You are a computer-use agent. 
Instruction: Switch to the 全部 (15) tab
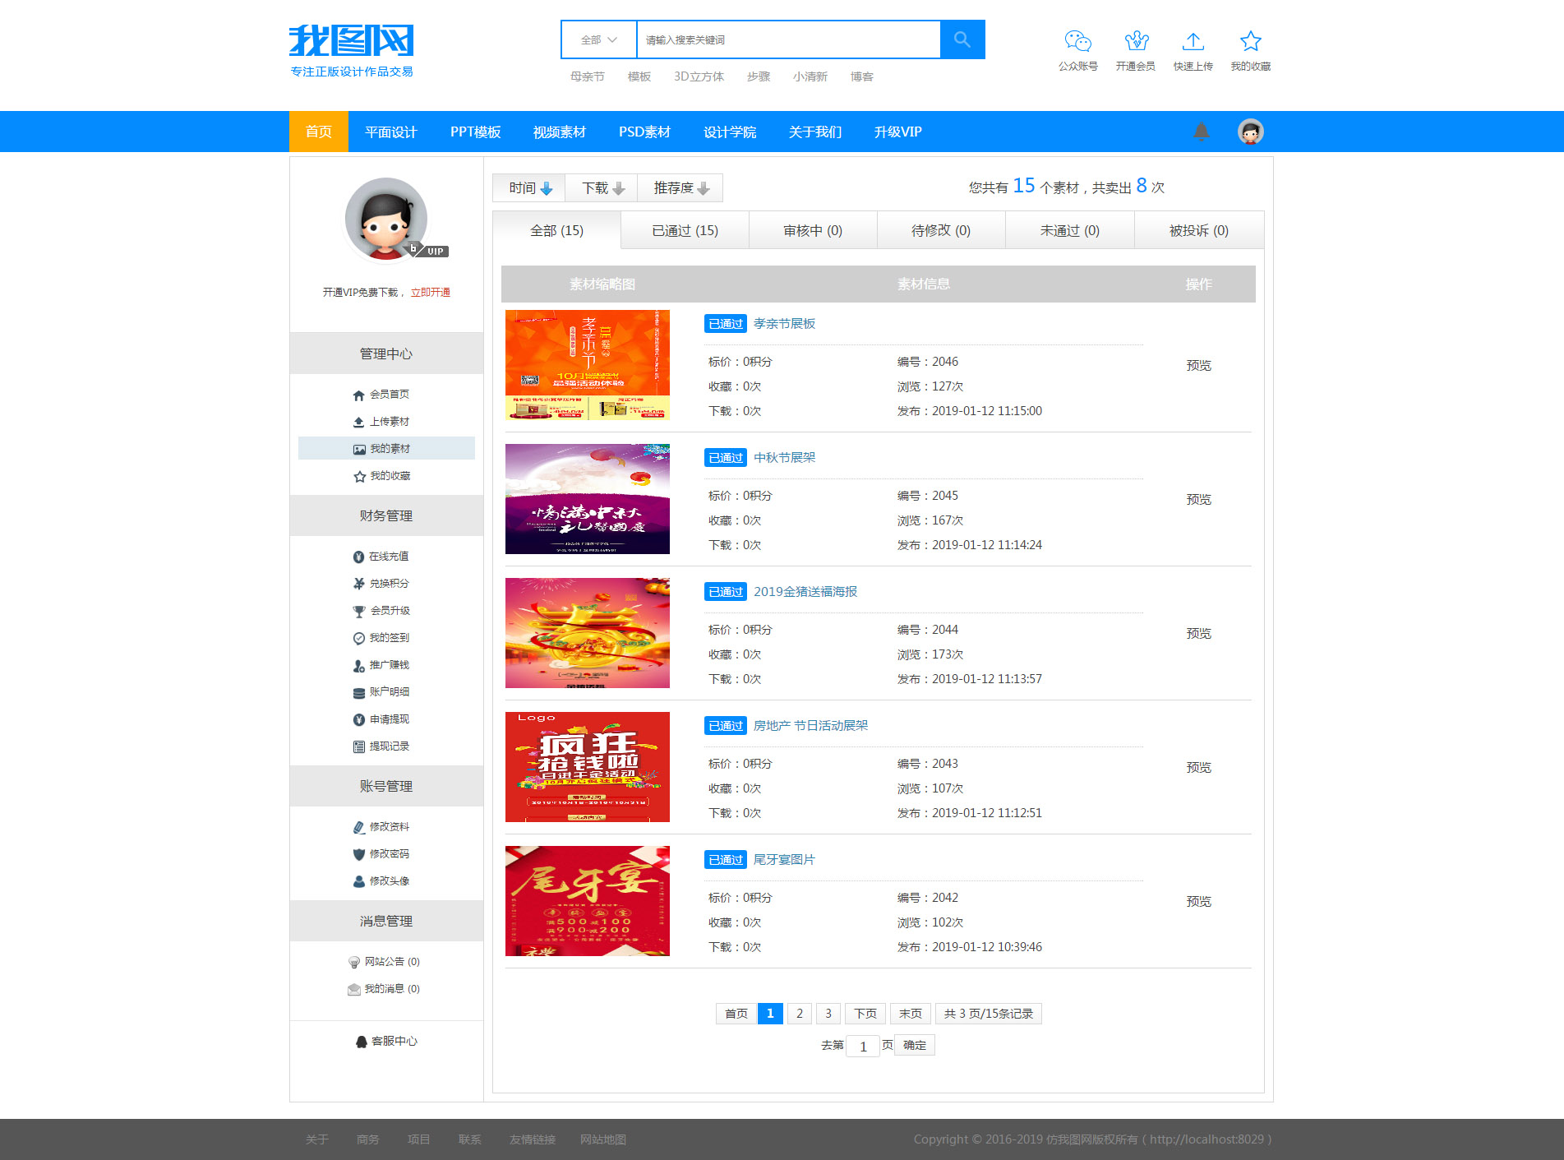[556, 230]
